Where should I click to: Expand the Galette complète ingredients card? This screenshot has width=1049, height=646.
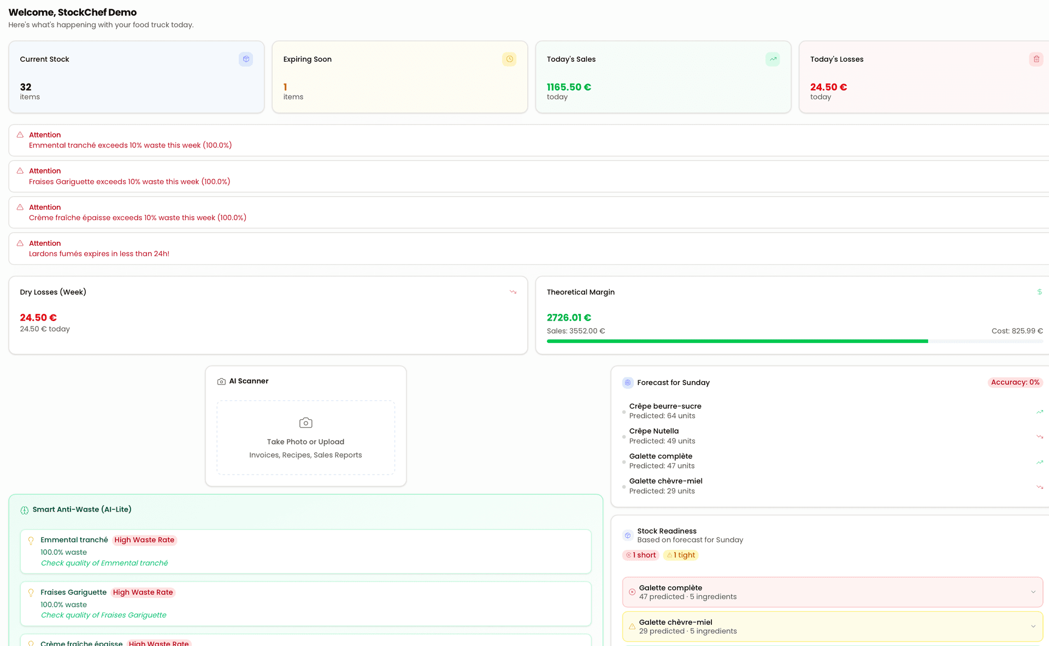click(1033, 592)
